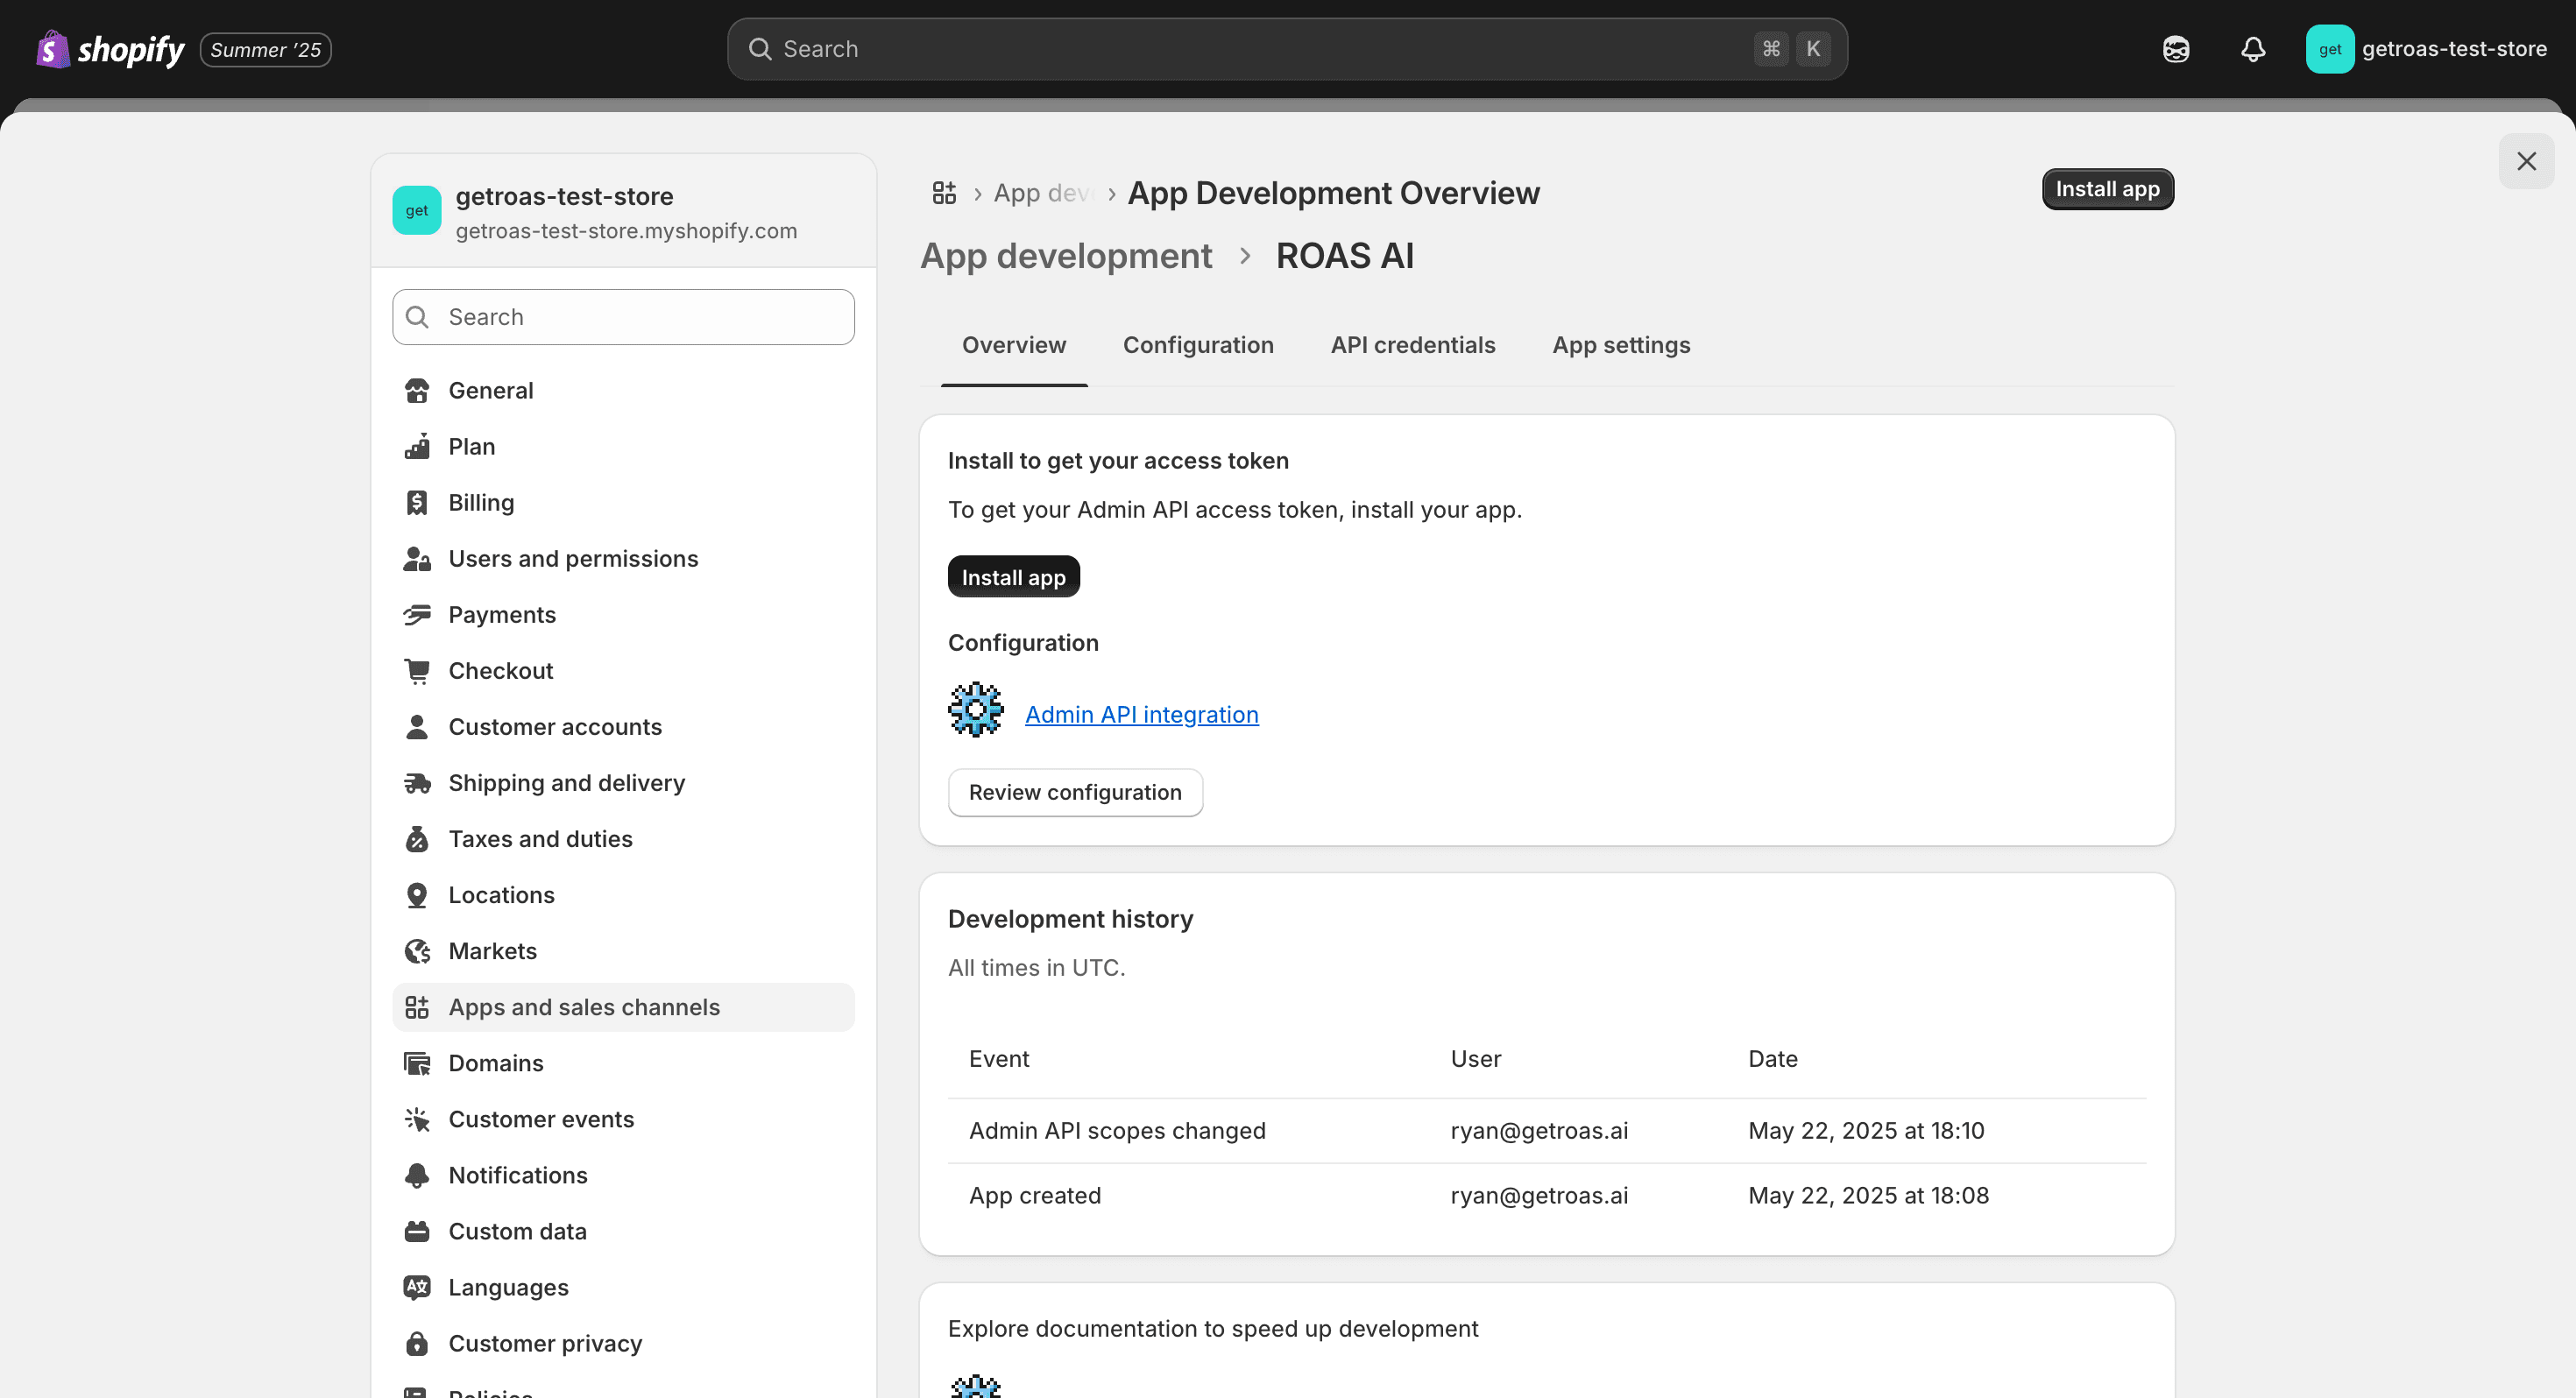Click the Shipping and delivery truck icon
The height and width of the screenshot is (1398, 2576).
point(417,782)
